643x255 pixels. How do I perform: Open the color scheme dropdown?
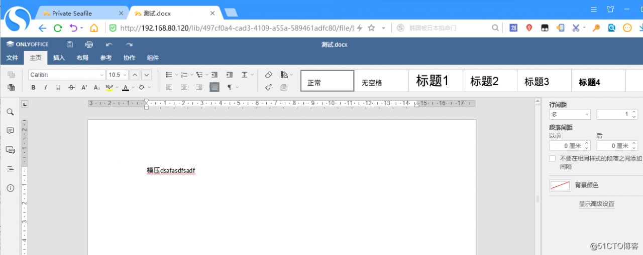pos(286,75)
